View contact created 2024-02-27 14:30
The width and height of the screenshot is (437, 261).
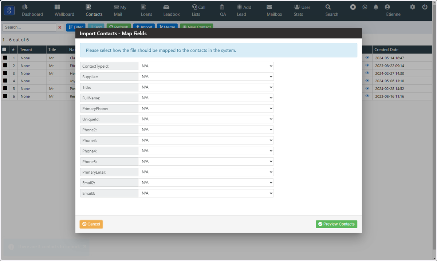367,73
